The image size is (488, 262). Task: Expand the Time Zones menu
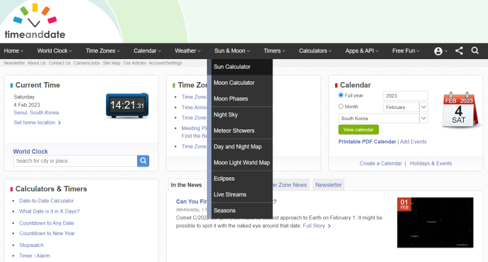(102, 51)
